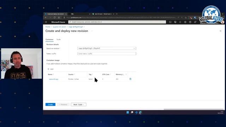Open the notifications bell in Azure header

[x=180, y=22]
